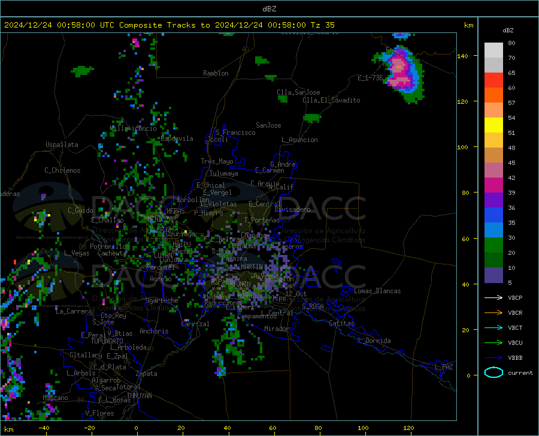Click the L_Asuncion place label
The width and height of the screenshot is (539, 436).
[x=299, y=140]
